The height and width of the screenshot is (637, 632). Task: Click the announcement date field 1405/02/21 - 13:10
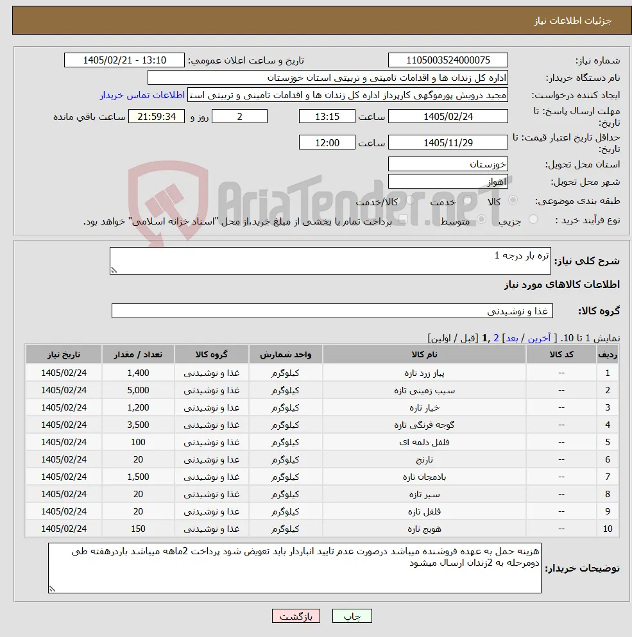tap(124, 60)
